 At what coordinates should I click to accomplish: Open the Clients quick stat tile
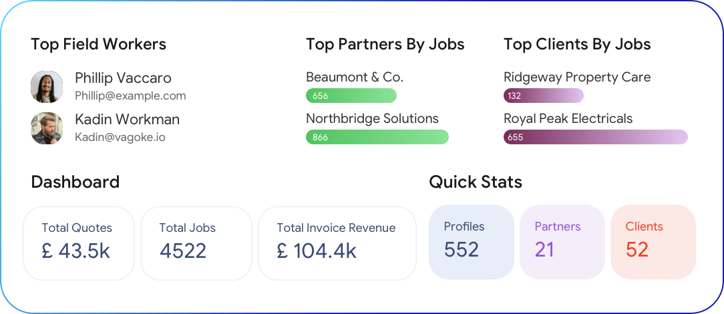tap(653, 242)
